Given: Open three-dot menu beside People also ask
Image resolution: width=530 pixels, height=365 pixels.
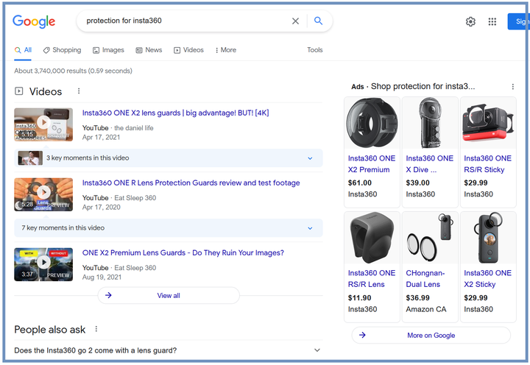Looking at the screenshot, I should tap(96, 329).
